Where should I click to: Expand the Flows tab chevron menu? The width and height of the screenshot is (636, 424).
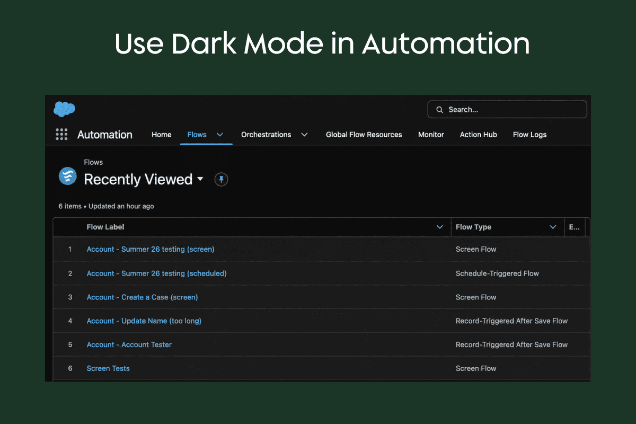point(220,135)
